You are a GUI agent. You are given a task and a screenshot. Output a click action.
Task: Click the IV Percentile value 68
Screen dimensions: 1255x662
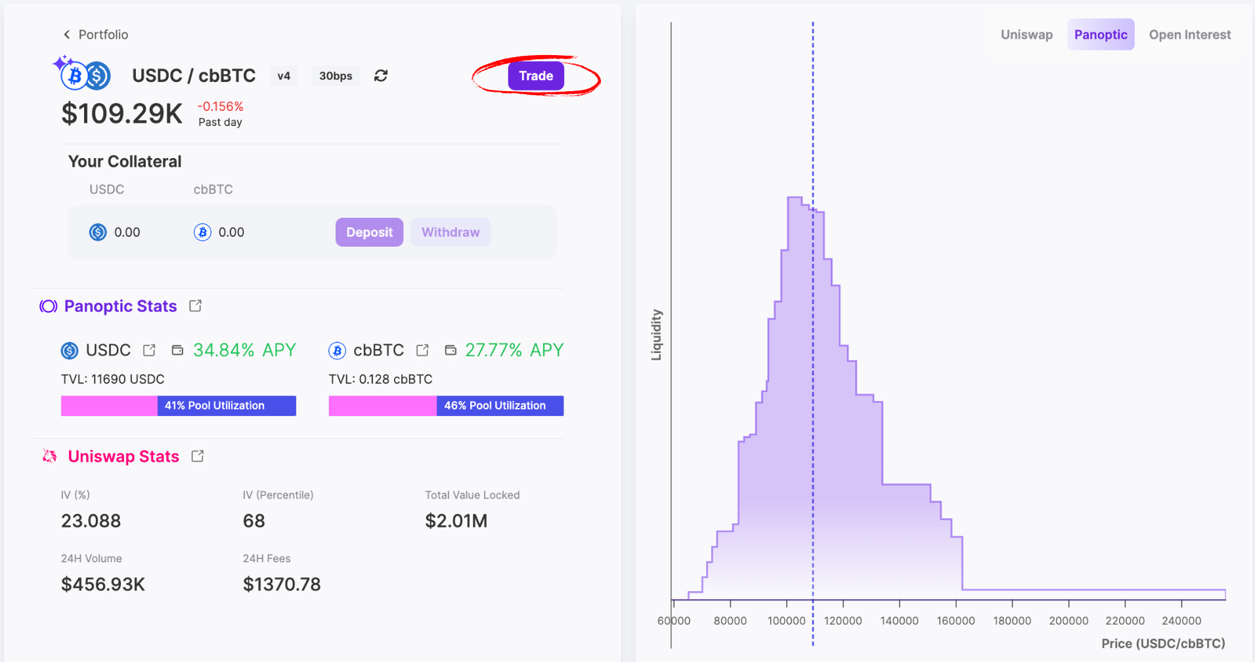pos(253,521)
